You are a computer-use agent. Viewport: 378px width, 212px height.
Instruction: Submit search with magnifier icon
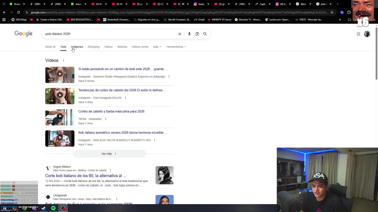(205, 34)
